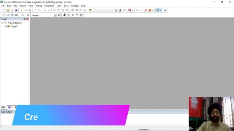Open dropdown next to kill breakpoints icon
Screen dimensions: 234x131
coord(152,10)
